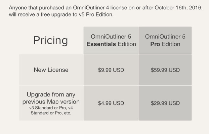Click the word Anyone starting the paragraph

pos(18,8)
